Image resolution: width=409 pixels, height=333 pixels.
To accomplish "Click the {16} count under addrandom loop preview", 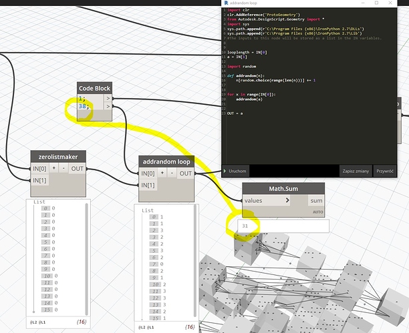I will 190,327.
